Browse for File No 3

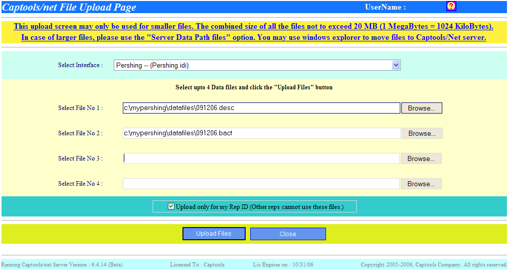tap(421, 158)
